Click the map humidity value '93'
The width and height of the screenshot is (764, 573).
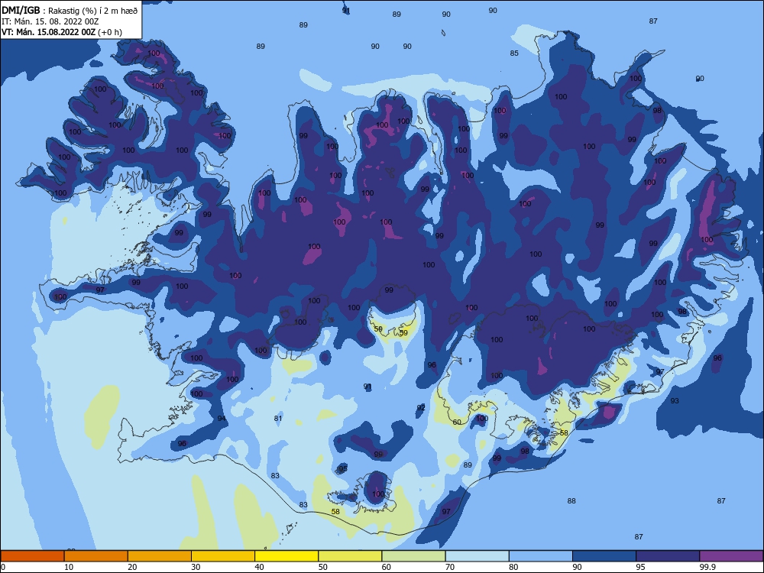pos(675,401)
